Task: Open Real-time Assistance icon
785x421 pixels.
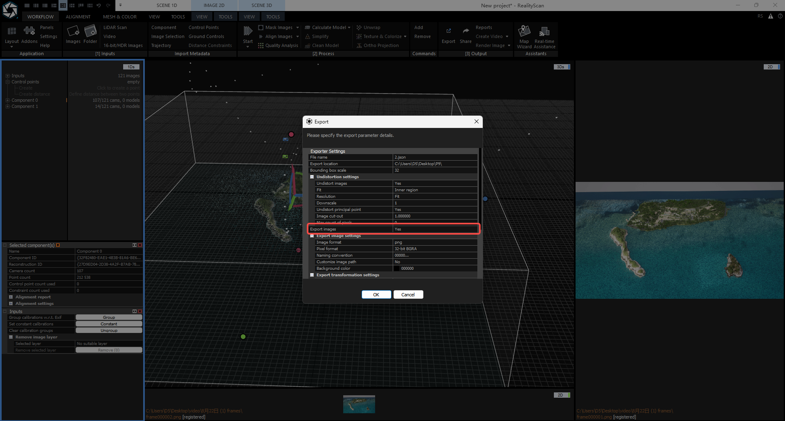Action: click(544, 31)
